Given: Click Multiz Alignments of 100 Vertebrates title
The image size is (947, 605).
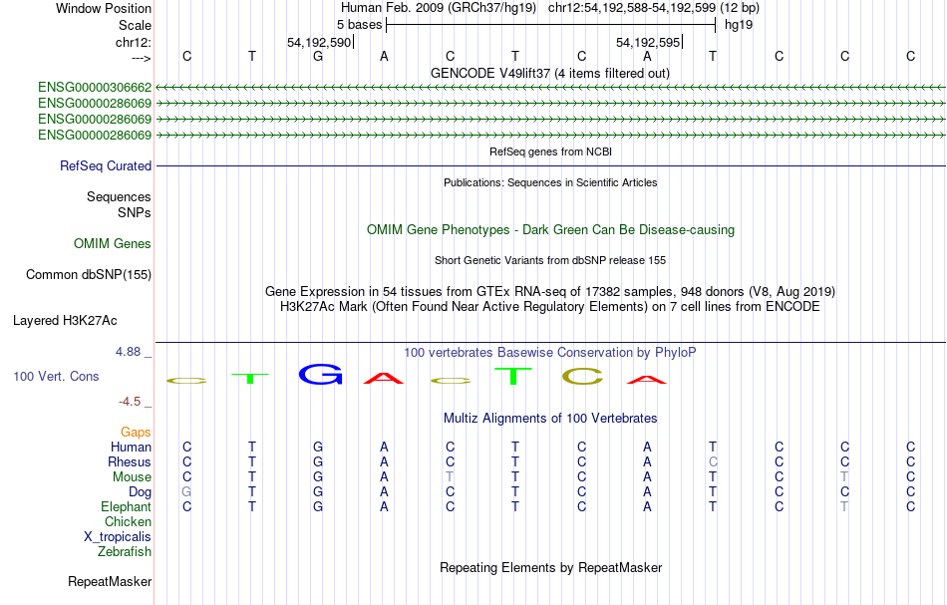Looking at the screenshot, I should click(550, 419).
